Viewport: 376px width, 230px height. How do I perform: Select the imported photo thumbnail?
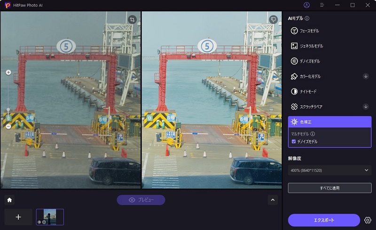coord(50,217)
